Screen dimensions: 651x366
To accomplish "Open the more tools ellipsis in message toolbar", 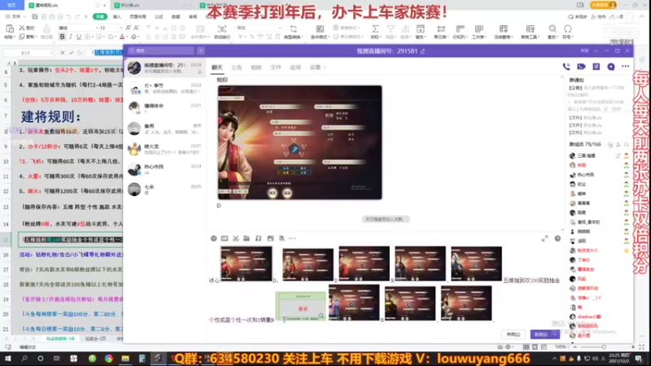I will click(292, 238).
